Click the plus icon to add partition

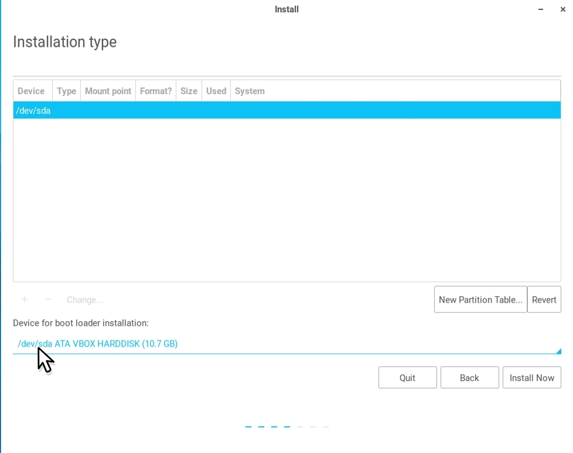click(x=25, y=300)
